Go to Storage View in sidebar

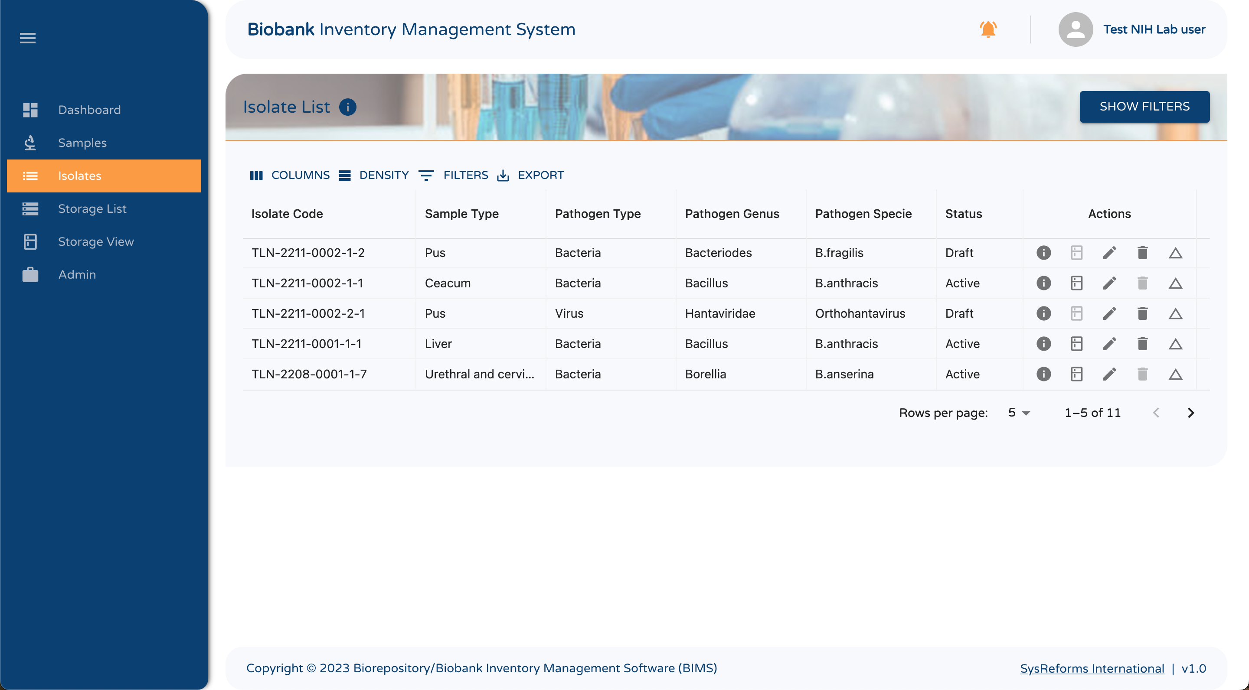click(x=95, y=241)
